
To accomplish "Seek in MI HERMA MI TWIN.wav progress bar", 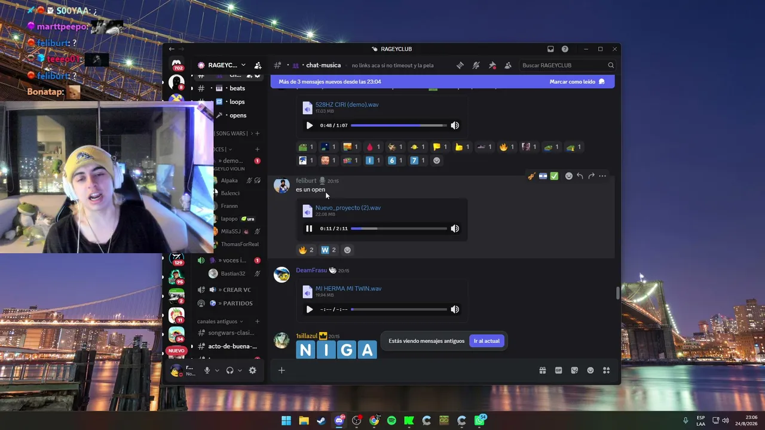I will pos(399,309).
